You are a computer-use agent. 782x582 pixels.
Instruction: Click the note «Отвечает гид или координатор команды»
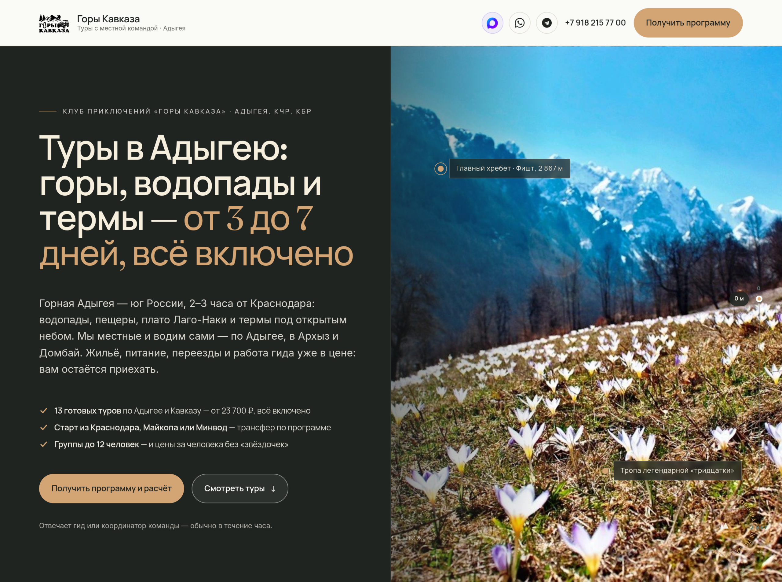155,526
